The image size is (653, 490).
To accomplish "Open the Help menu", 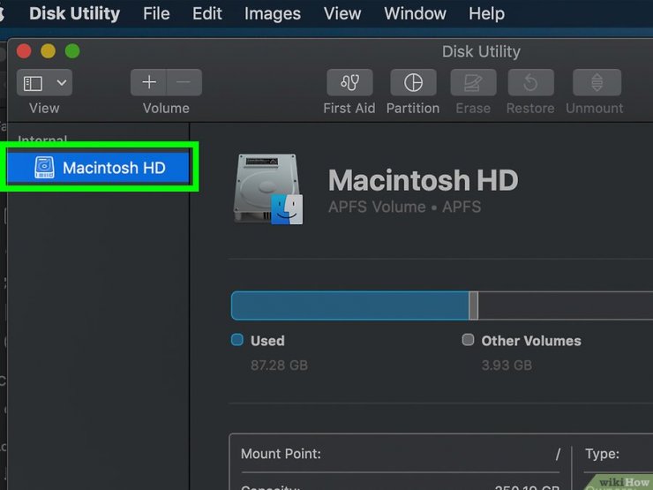I will 486,14.
